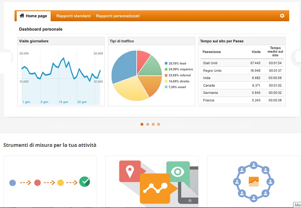Click the 1 gen date label
This screenshot has width=301, height=208.
click(26, 102)
